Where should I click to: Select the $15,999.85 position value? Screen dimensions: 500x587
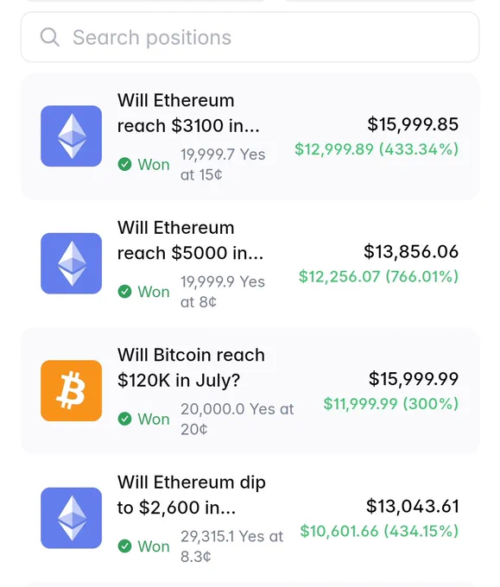click(413, 124)
